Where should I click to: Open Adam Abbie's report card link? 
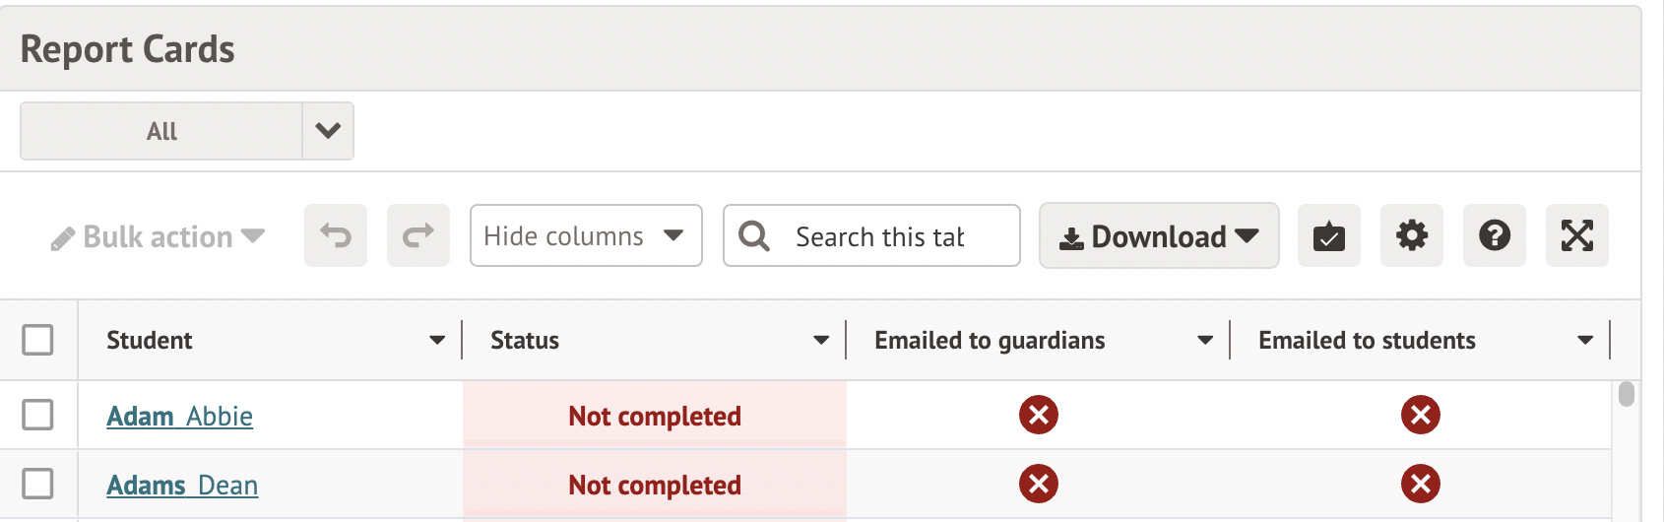point(179,417)
